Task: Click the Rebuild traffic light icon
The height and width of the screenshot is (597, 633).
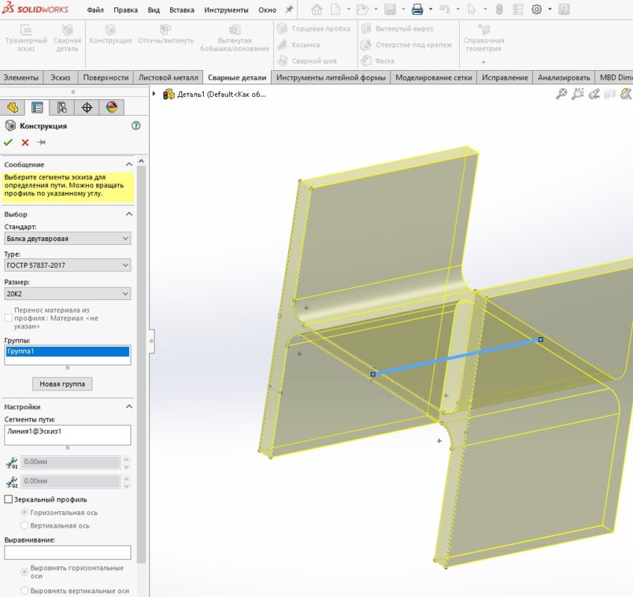Action: [x=499, y=9]
